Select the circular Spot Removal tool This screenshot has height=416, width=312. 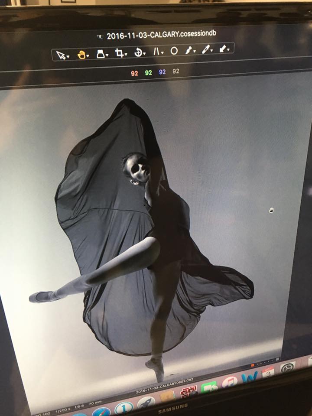coord(174,51)
